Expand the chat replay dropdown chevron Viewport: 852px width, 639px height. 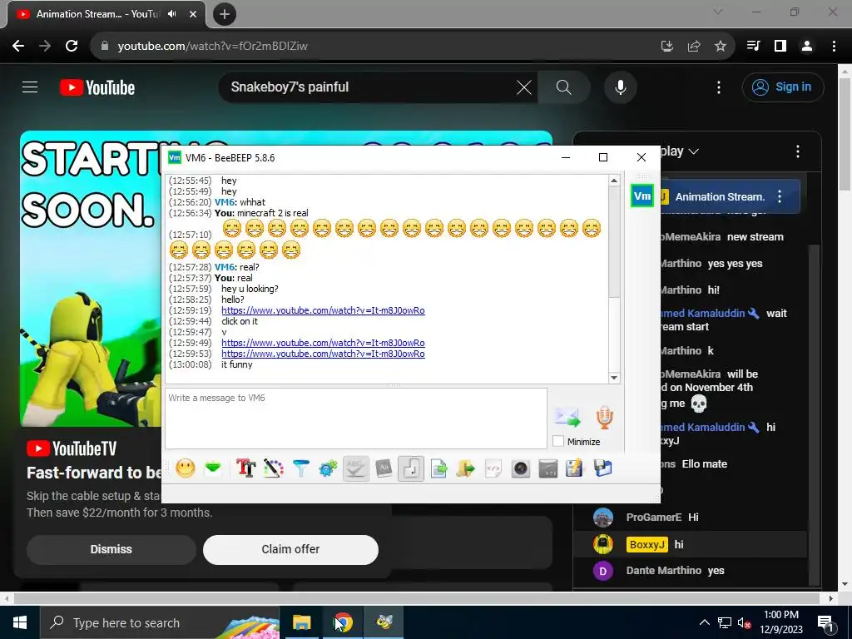pyautogui.click(x=693, y=151)
